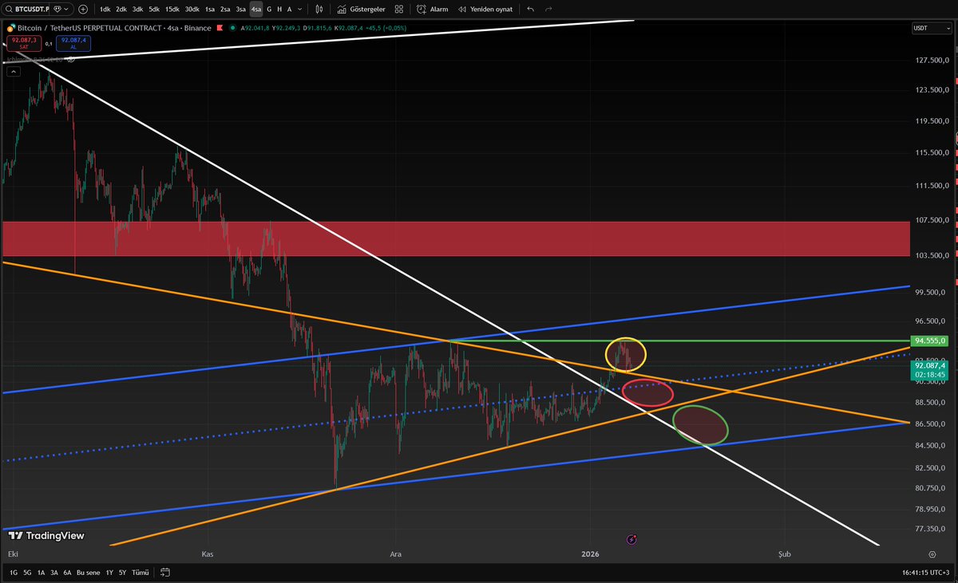958x583 pixels.
Task: Set date range to 5G
Action: click(27, 572)
